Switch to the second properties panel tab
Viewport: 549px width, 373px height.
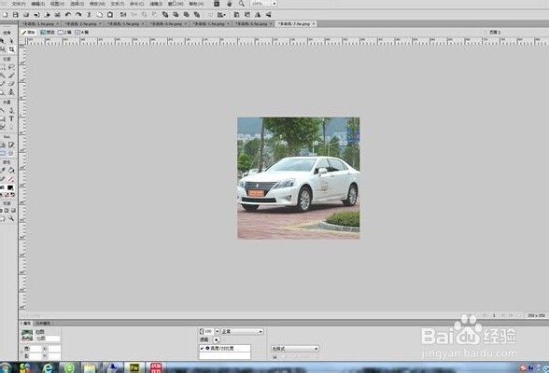43,324
